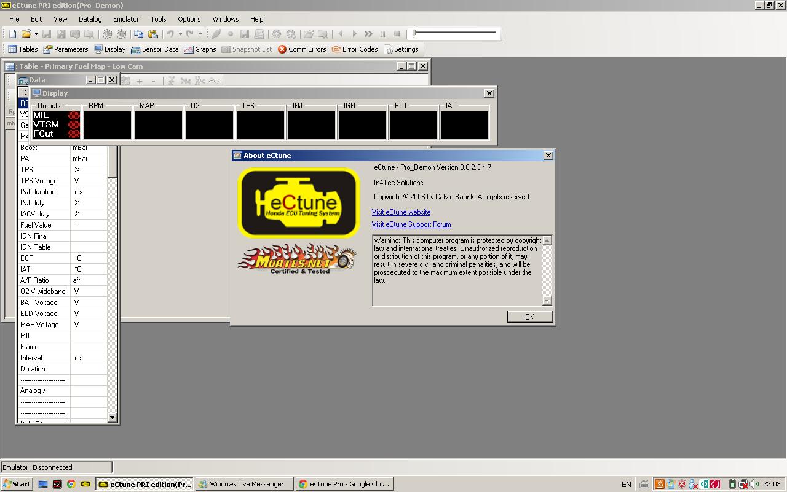Click the minus icon in the Table toolbar

coord(154,81)
